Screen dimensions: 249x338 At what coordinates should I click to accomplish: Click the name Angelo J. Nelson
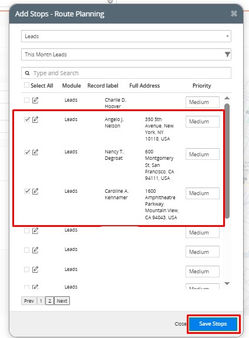114,122
